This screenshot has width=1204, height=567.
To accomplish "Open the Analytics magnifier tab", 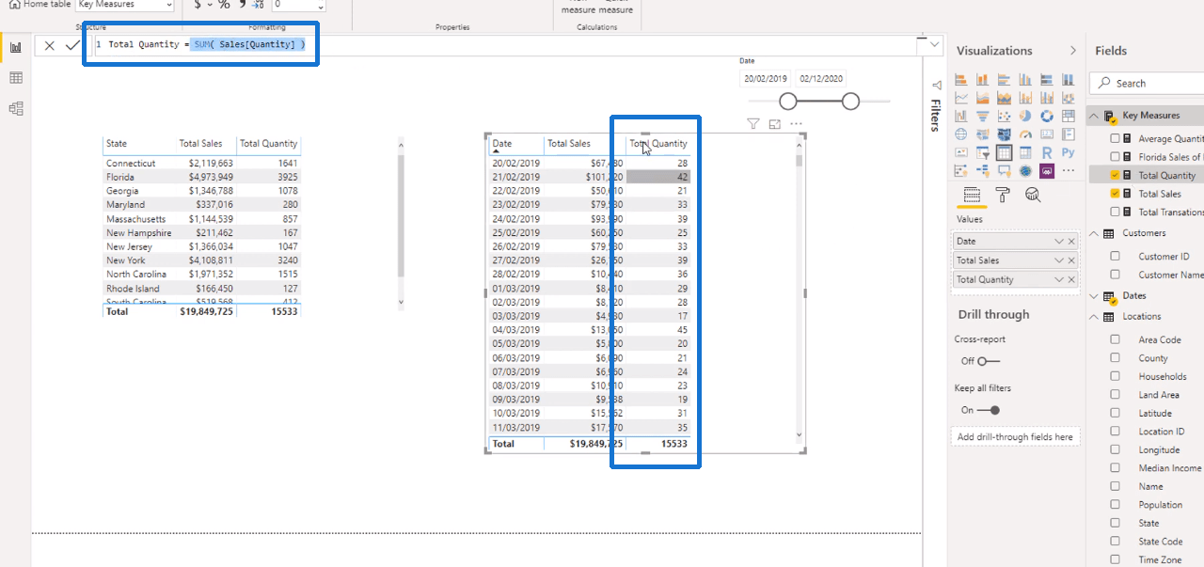I will coord(1033,195).
